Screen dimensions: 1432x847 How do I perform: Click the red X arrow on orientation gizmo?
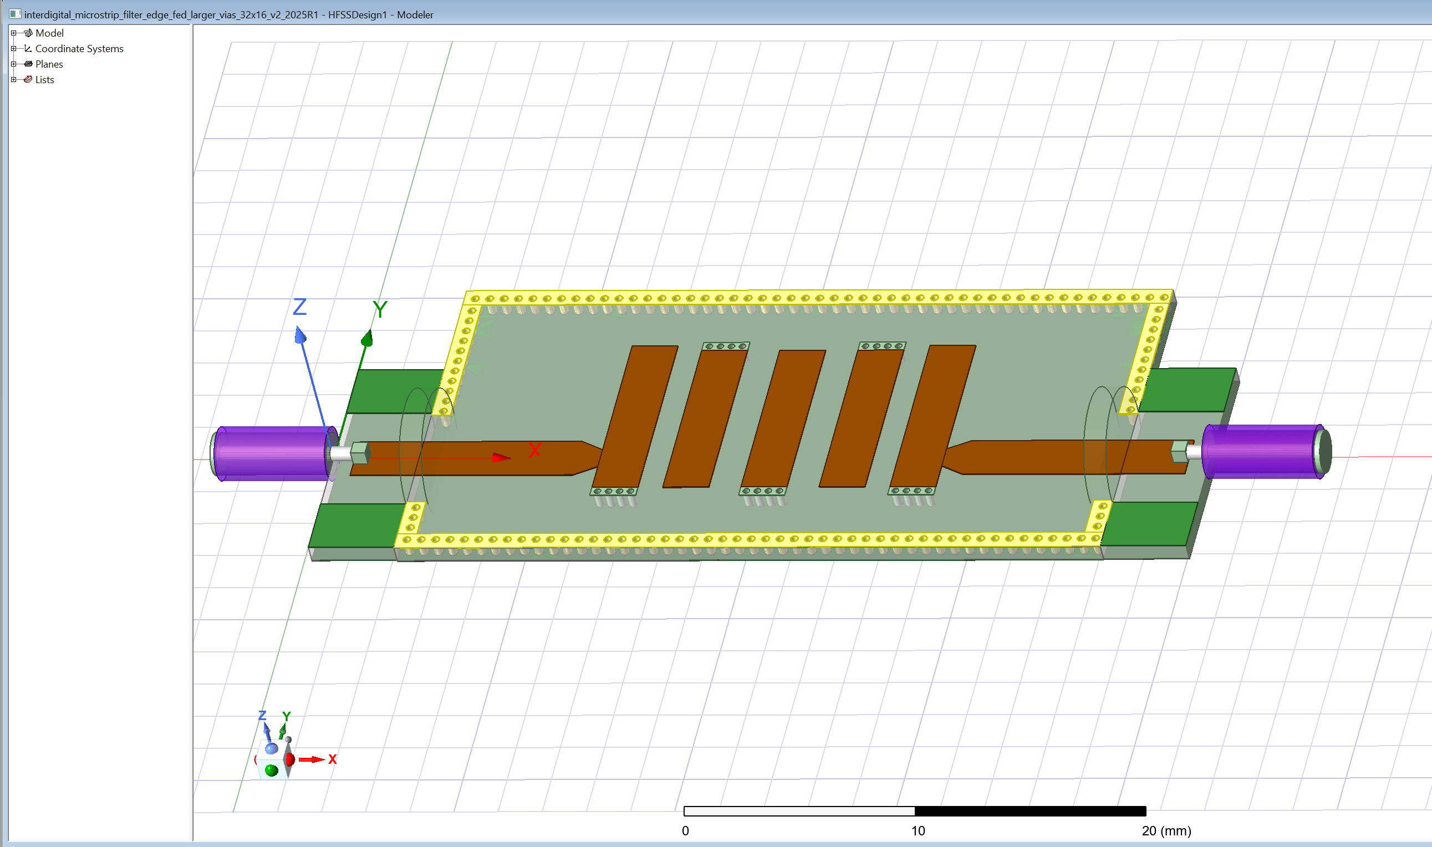point(312,759)
